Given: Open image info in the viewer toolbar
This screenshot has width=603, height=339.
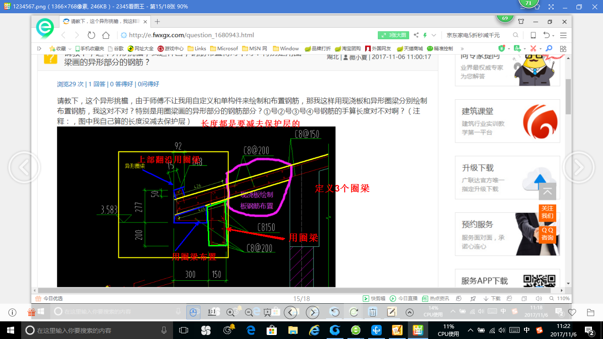Looking at the screenshot, I should coord(12,313).
